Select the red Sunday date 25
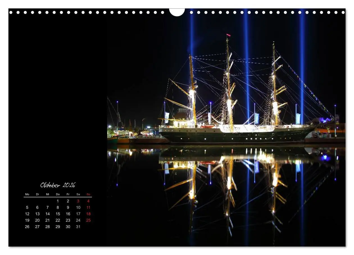 click(x=88, y=220)
